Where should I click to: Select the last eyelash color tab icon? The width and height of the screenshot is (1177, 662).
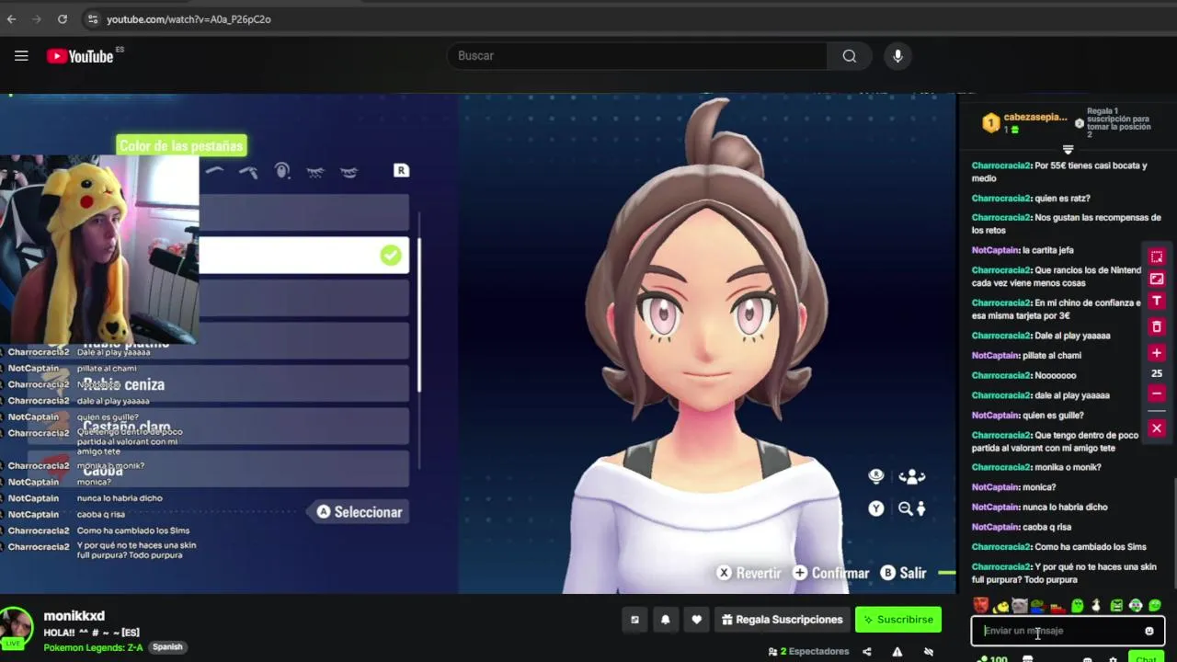click(x=349, y=171)
